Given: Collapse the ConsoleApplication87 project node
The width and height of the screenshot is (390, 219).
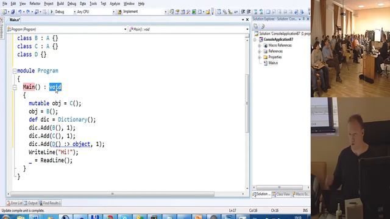Looking at the screenshot, I should [x=255, y=40].
